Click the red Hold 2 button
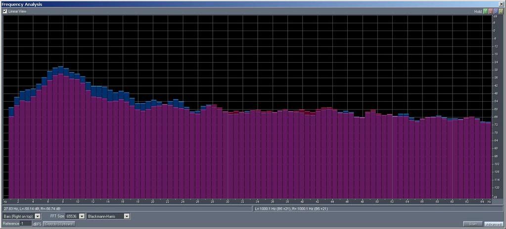 point(491,11)
